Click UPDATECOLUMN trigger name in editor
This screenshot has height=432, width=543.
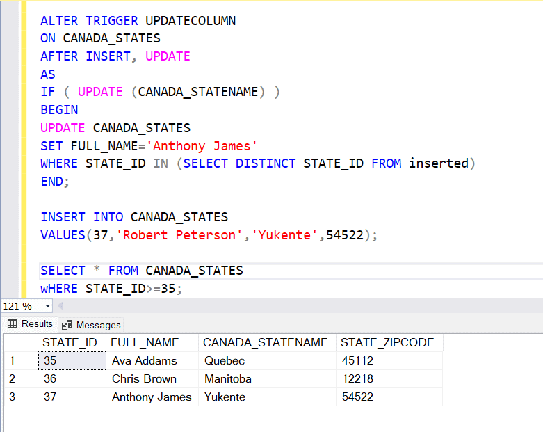pyautogui.click(x=191, y=21)
